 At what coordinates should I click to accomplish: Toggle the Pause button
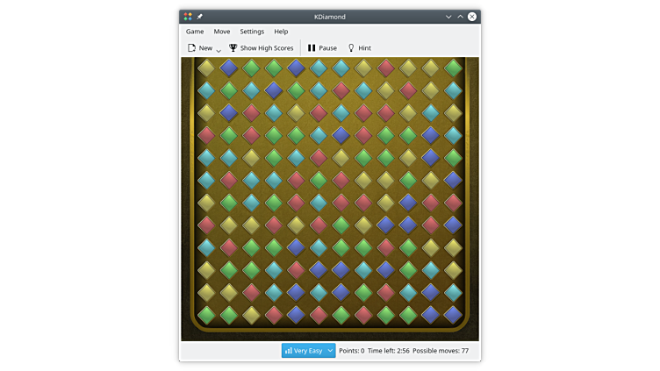tap(322, 48)
